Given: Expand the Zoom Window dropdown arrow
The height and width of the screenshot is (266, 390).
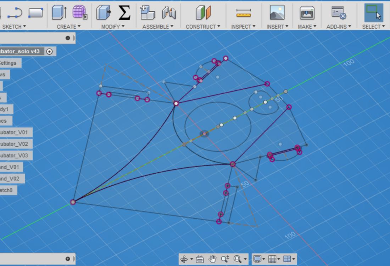Looking at the screenshot, I should point(245,259).
